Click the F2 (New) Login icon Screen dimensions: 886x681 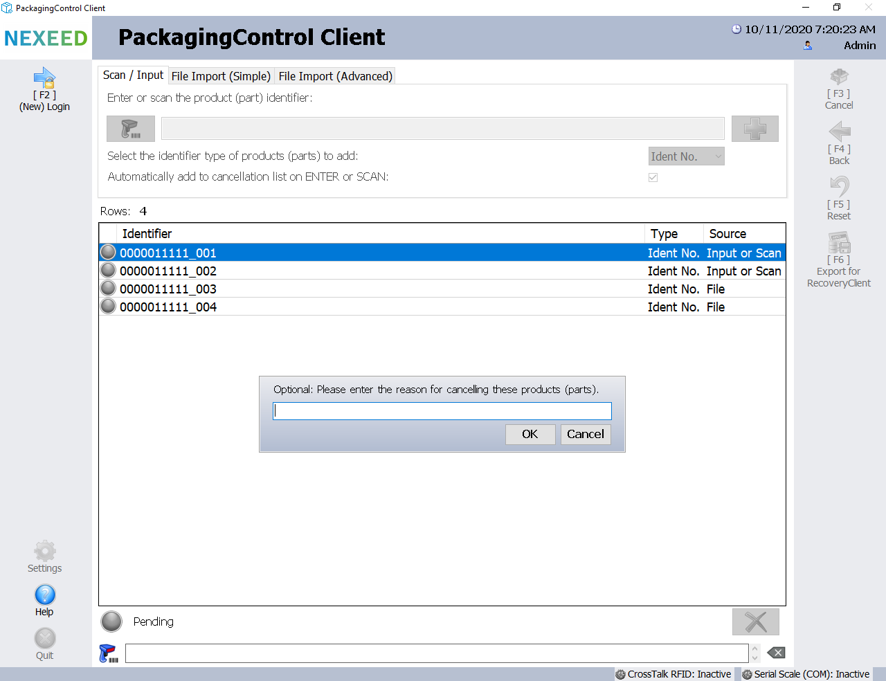pos(44,78)
